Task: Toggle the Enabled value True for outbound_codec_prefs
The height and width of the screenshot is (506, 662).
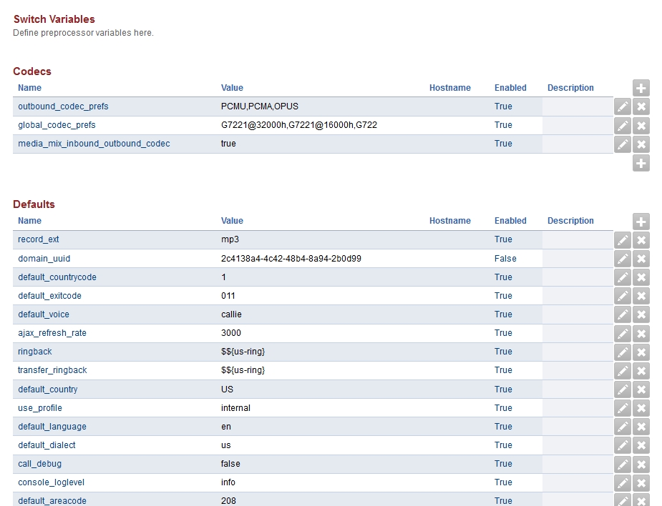Action: pos(503,106)
